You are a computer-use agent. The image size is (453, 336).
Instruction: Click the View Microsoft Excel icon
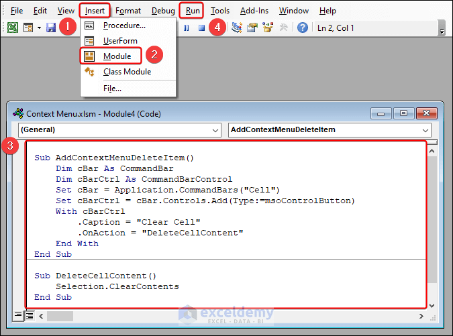point(13,27)
